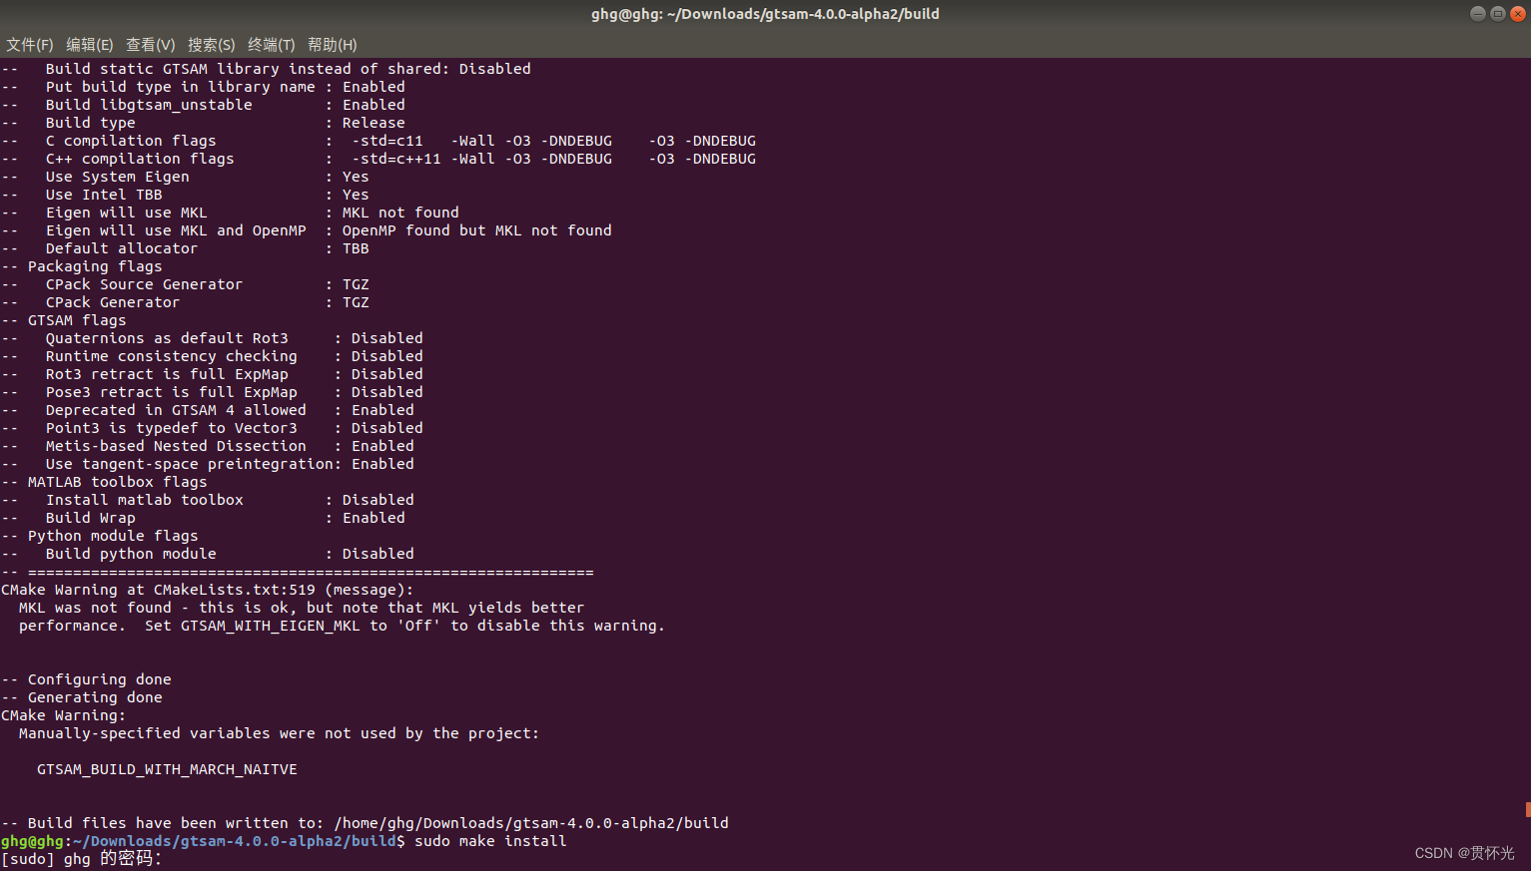The width and height of the screenshot is (1531, 871).
Task: Click 'Runtime consistency checking' line
Action: point(212,356)
